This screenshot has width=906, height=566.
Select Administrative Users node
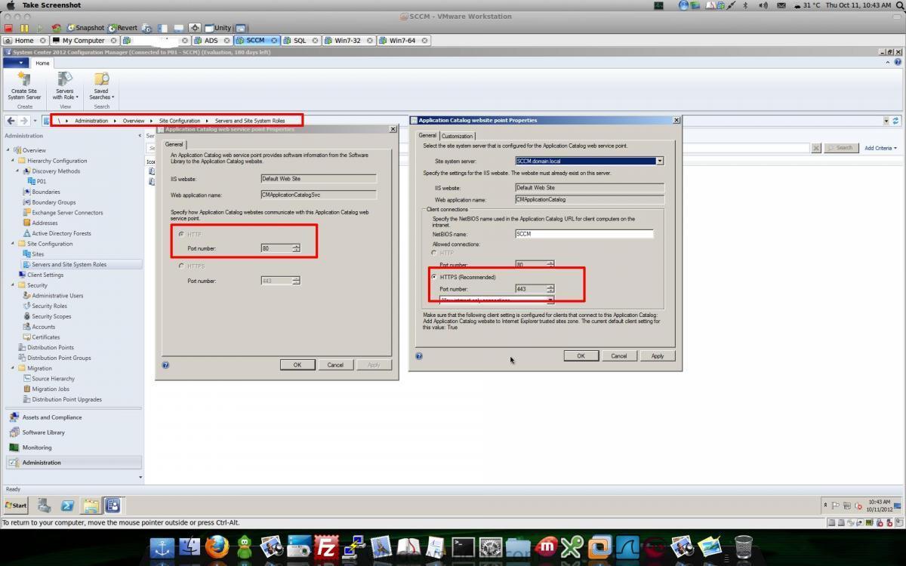(x=57, y=296)
